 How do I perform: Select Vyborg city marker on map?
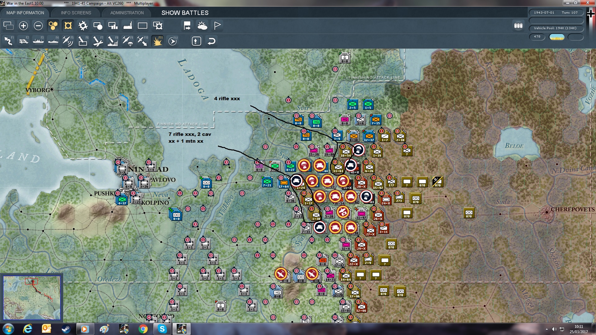point(52,89)
